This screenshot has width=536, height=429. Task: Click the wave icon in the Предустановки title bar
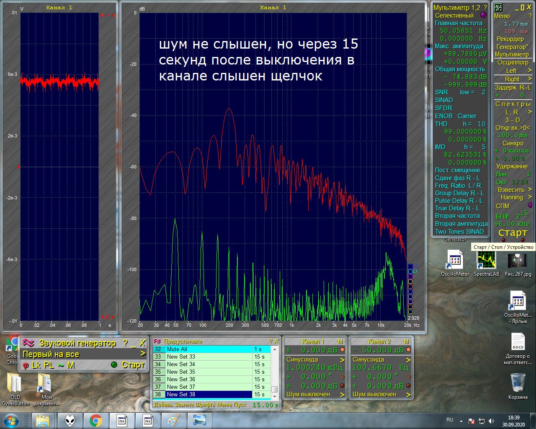(157, 341)
